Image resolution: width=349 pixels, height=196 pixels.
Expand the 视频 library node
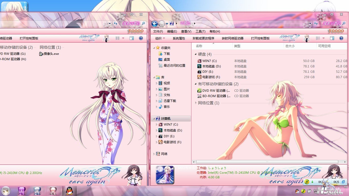click(x=157, y=83)
